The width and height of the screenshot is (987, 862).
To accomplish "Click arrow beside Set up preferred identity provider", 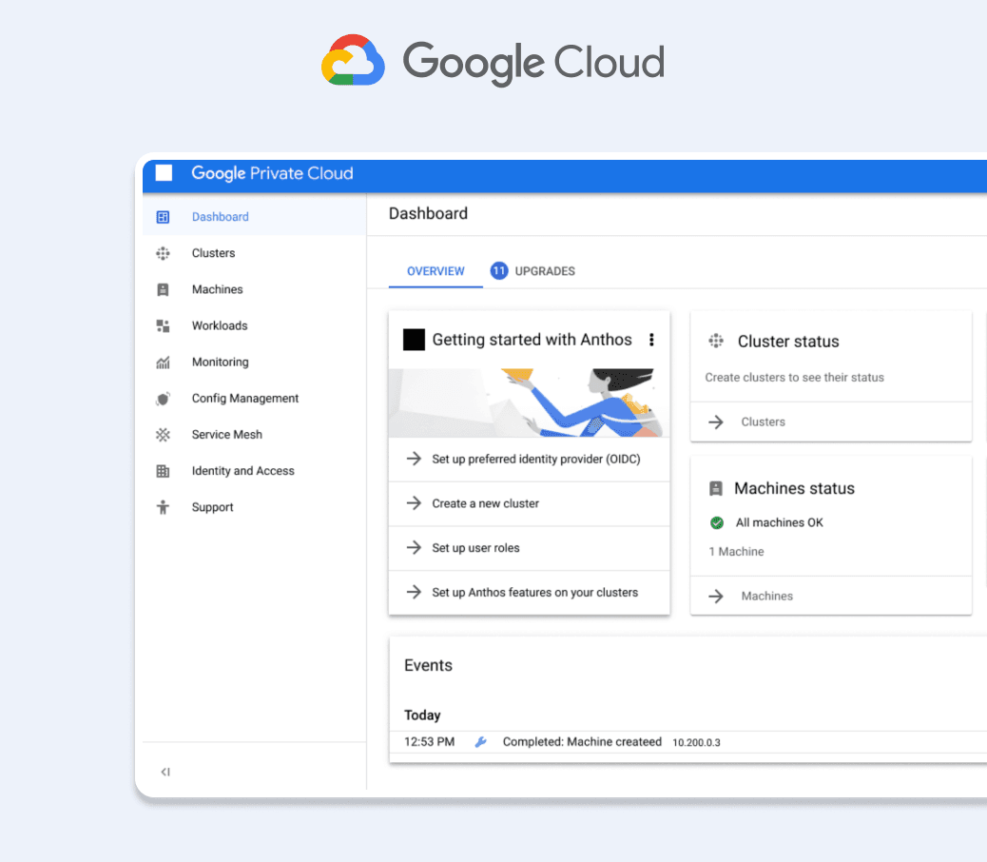I will pos(414,459).
